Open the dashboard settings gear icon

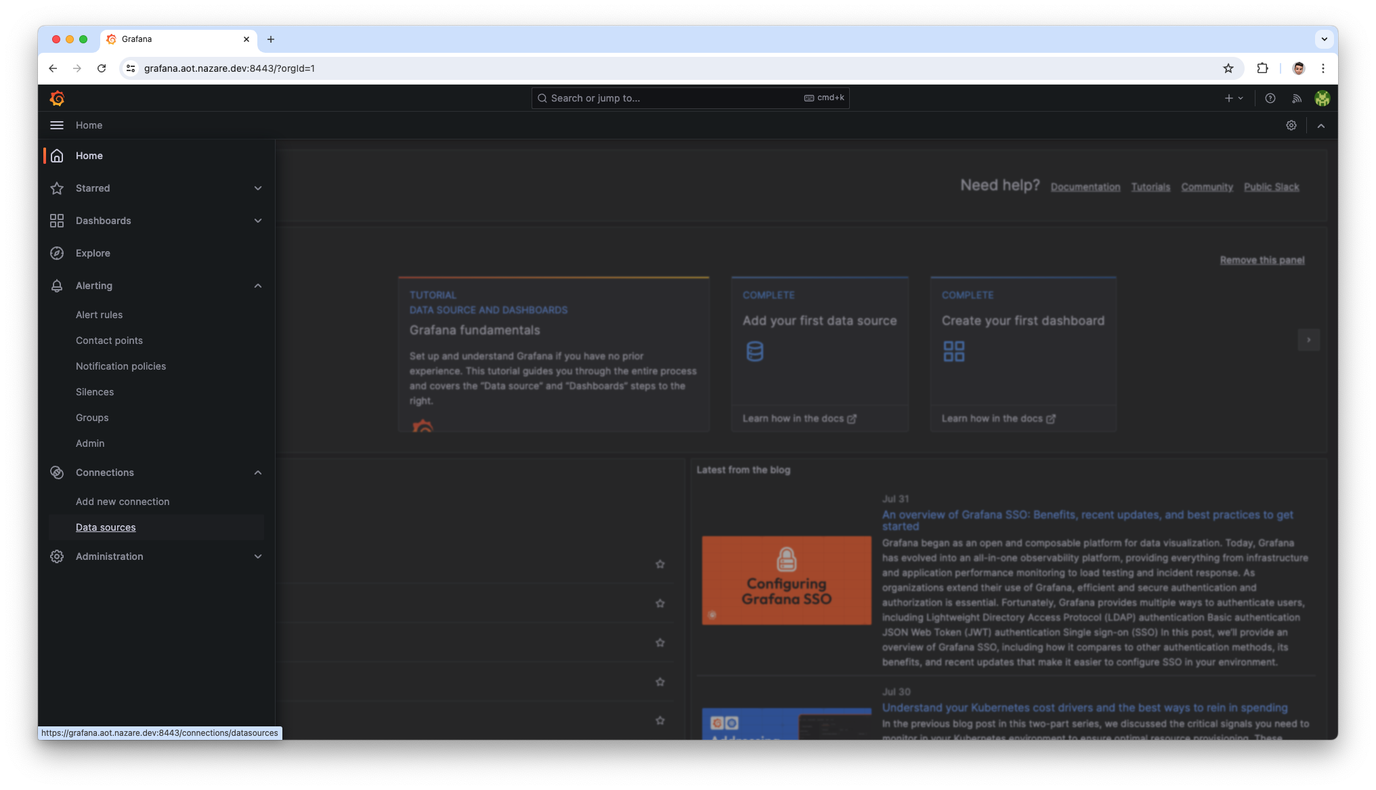[x=1291, y=125]
